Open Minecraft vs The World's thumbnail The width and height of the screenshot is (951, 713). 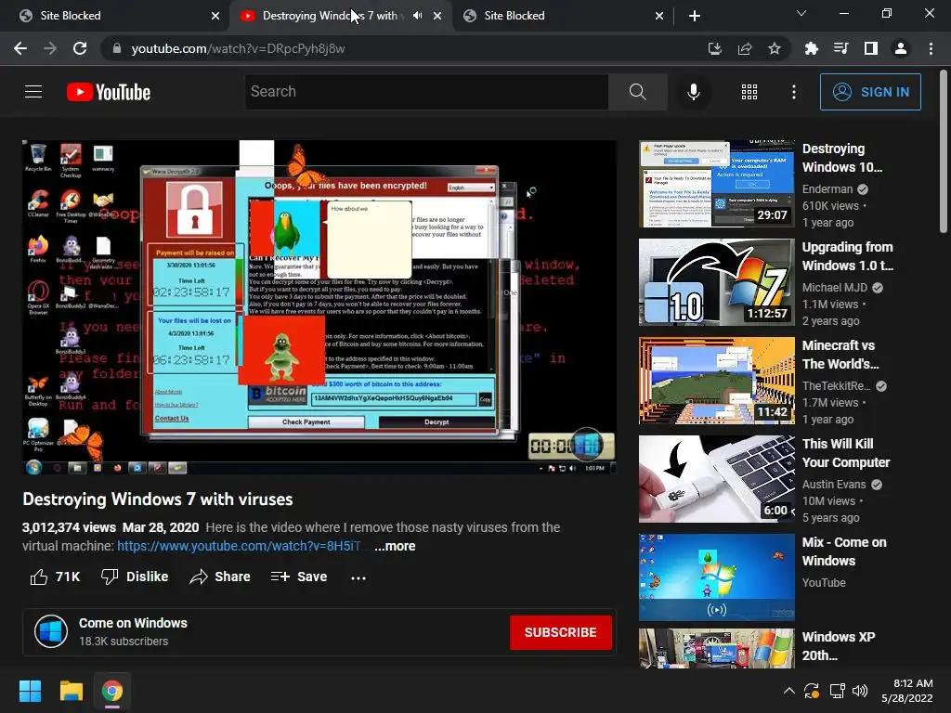pos(716,380)
